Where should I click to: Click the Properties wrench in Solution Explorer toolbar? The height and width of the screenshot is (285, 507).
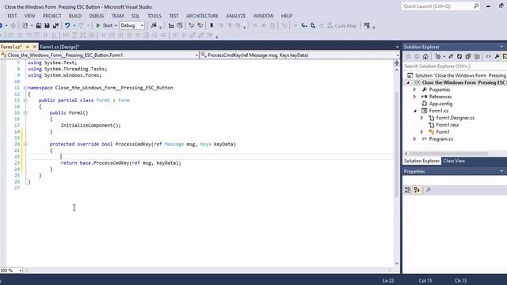coord(497,56)
